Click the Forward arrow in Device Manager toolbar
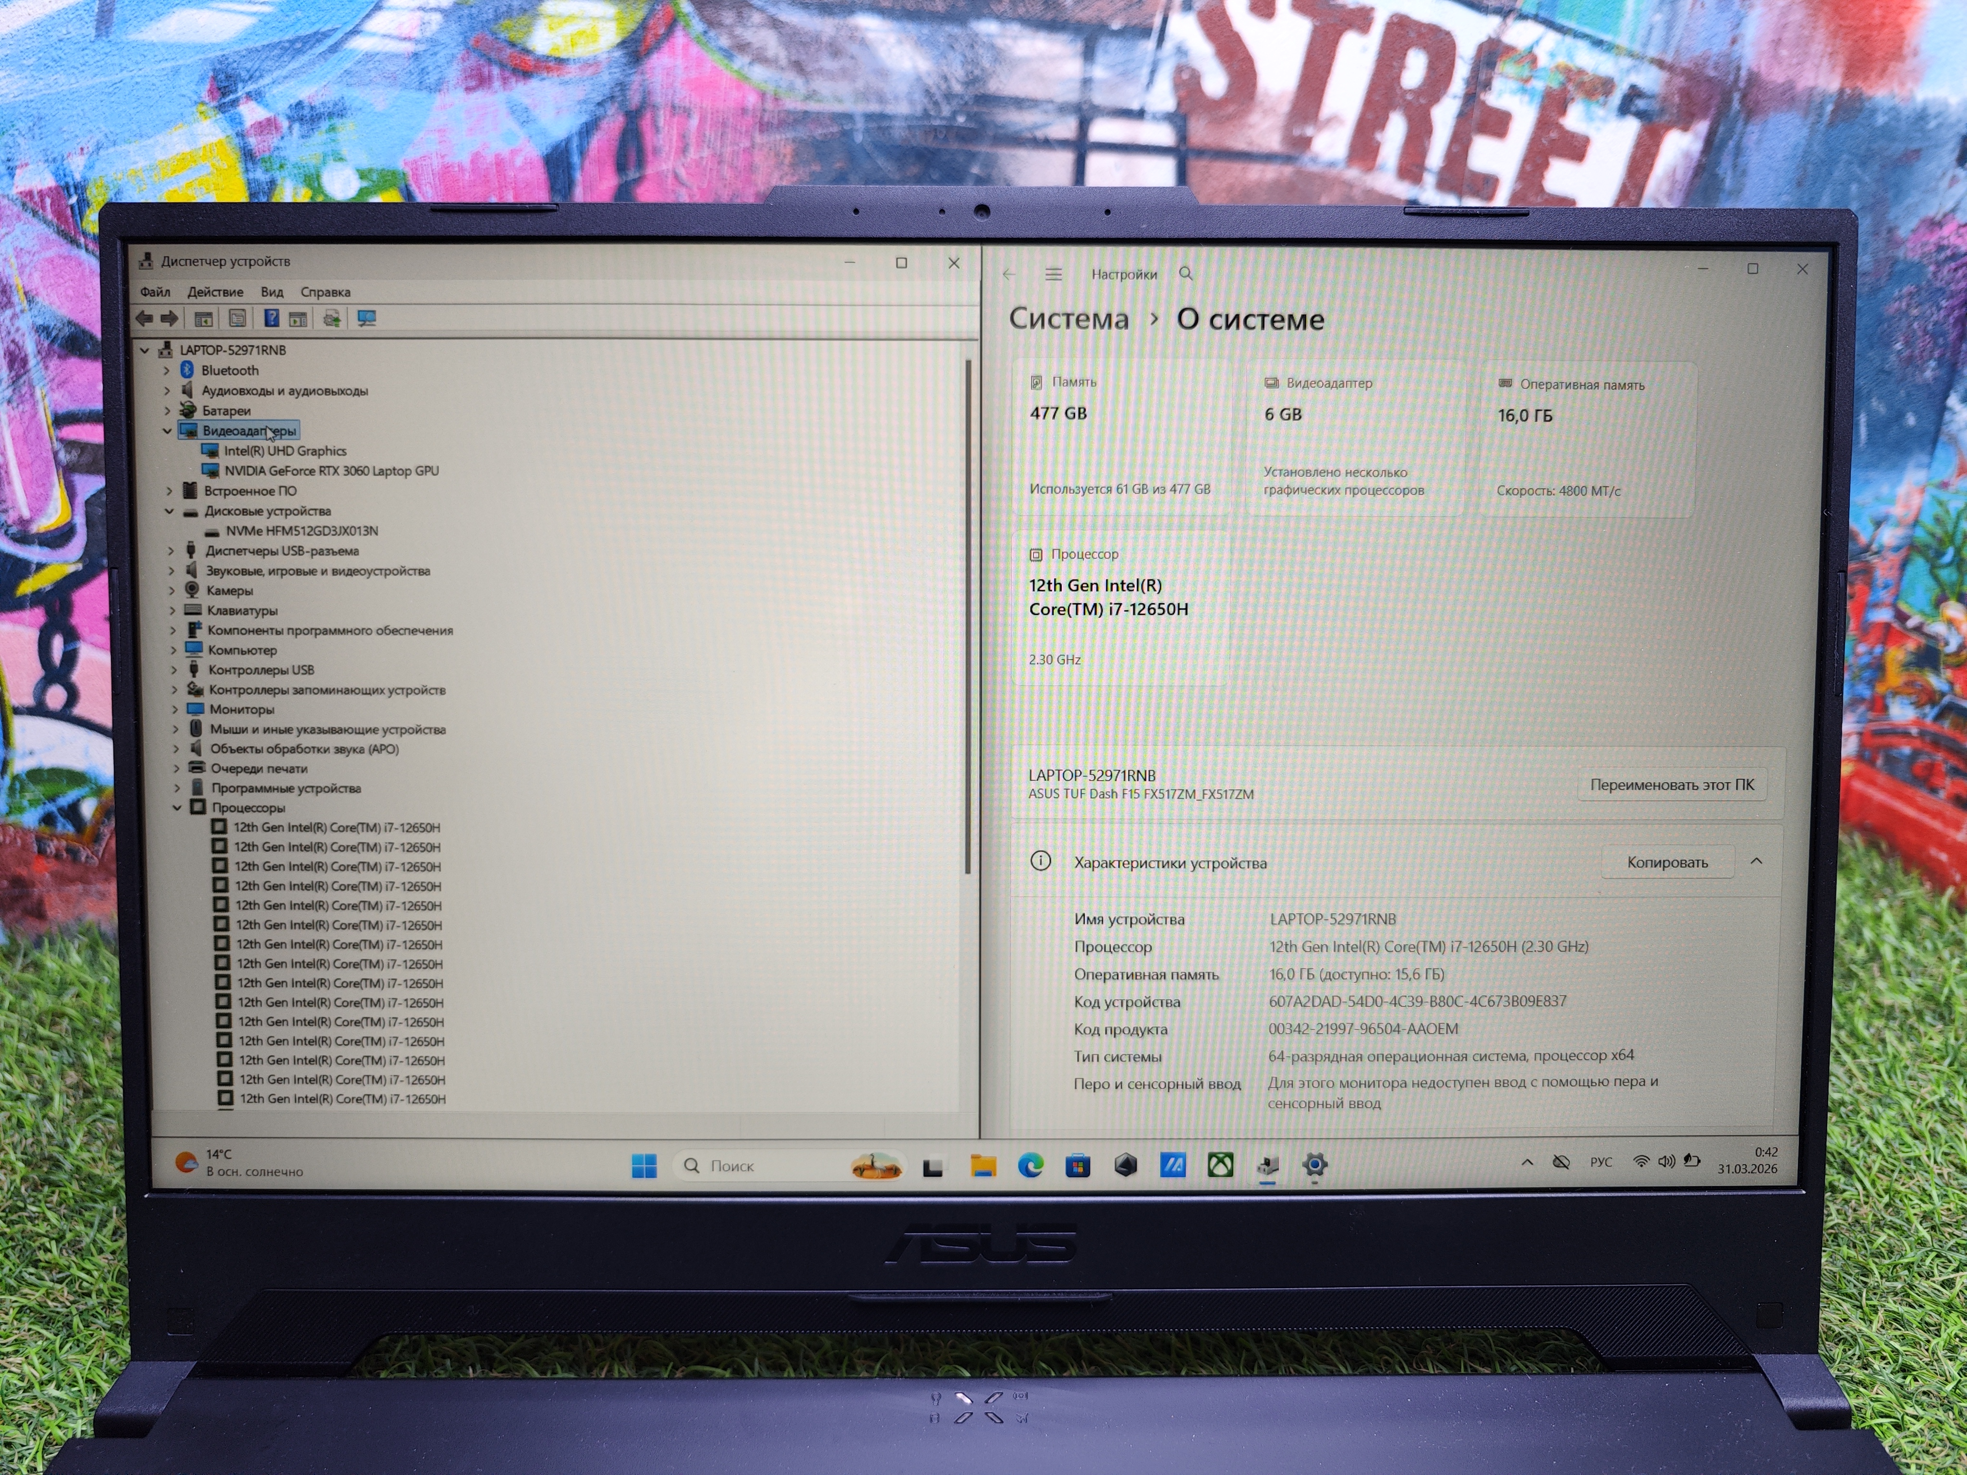 coord(169,318)
